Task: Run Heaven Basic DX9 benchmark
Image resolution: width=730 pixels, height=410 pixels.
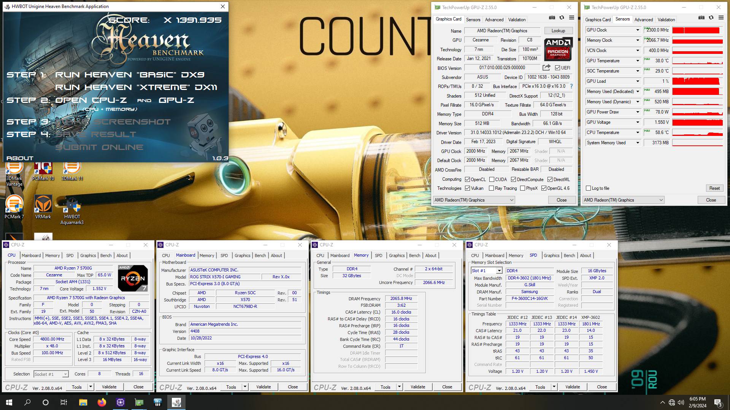Action: click(x=130, y=75)
